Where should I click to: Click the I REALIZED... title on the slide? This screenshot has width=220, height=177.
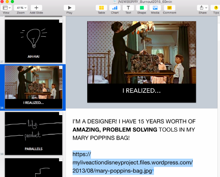click(142, 91)
